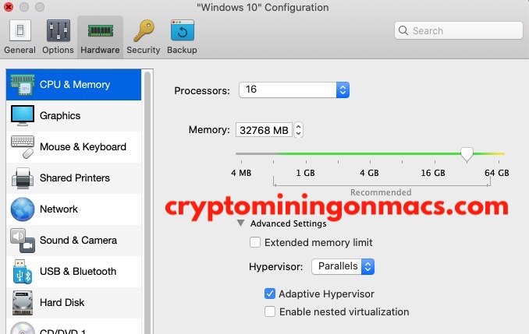
Task: Click the Shared Printers printer icon
Action: coord(23,178)
